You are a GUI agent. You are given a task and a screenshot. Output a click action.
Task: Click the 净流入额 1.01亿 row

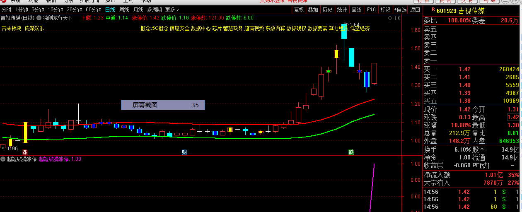[471, 175]
